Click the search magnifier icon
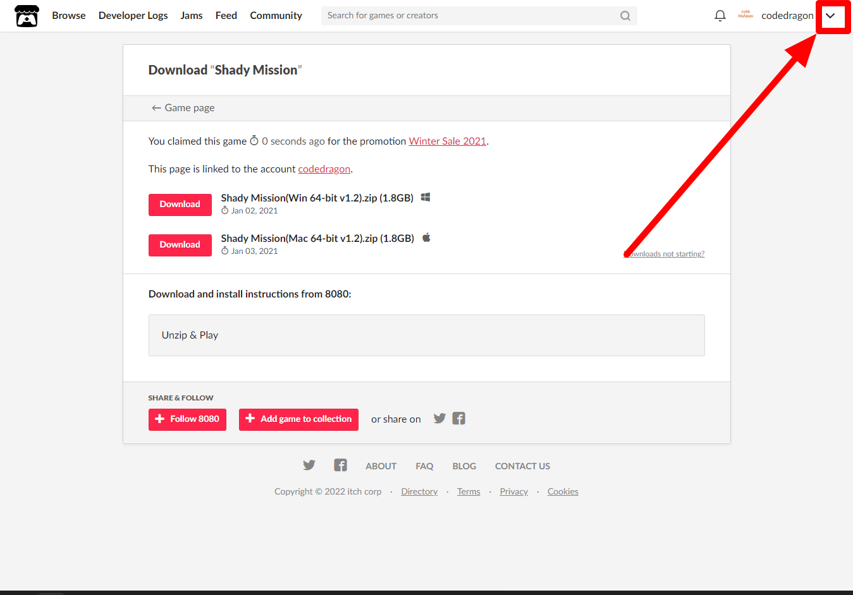853x595 pixels. 625,16
